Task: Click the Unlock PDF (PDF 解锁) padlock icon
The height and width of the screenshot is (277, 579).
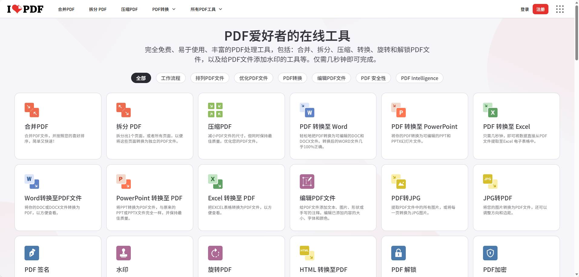Action: tap(399, 253)
